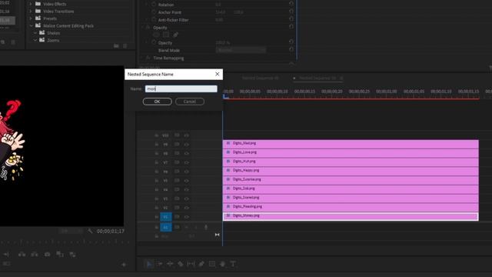The image size is (492, 277).
Task: Select the Track Select Forward tool
Action: [x=160, y=264]
